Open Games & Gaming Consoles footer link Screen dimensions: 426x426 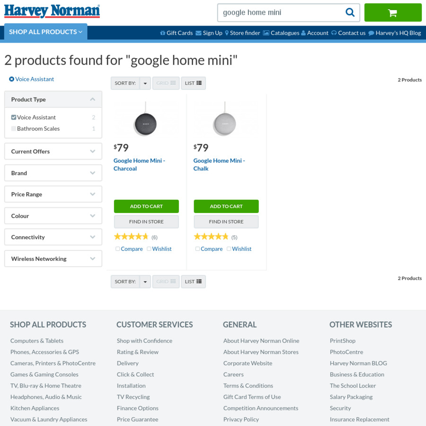[44, 374]
